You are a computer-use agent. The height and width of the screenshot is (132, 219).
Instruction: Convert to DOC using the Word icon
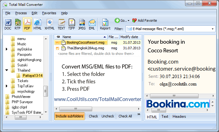8,22
